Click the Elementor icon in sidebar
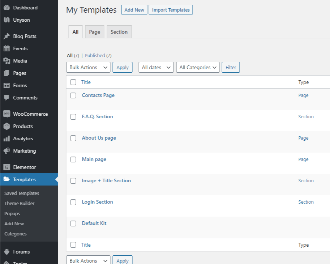The width and height of the screenshot is (330, 264). tap(7, 167)
